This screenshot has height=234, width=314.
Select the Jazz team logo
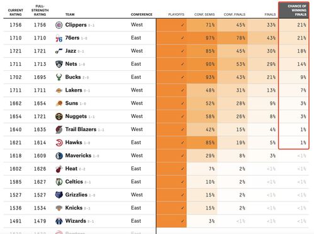[59, 51]
